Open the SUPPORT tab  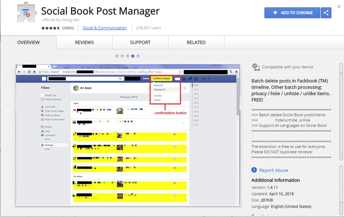(x=140, y=42)
